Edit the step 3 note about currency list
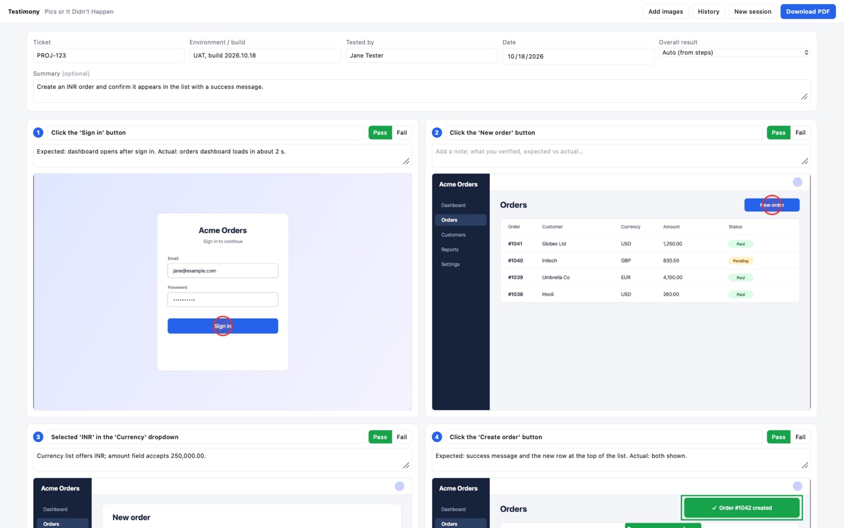The width and height of the screenshot is (844, 528). pos(222,460)
